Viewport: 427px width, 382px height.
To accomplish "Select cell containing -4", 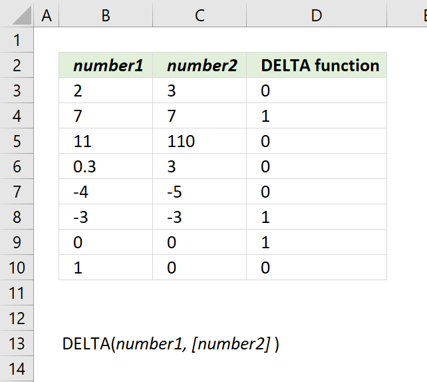I will pyautogui.click(x=106, y=192).
